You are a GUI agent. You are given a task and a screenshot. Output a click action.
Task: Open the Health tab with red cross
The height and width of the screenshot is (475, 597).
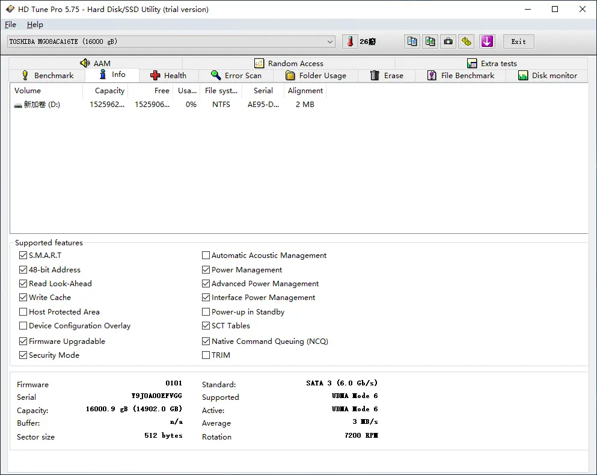tap(168, 75)
